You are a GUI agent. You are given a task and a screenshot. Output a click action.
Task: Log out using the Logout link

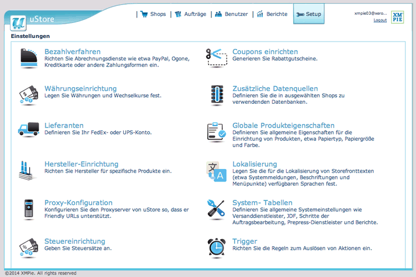click(x=380, y=20)
